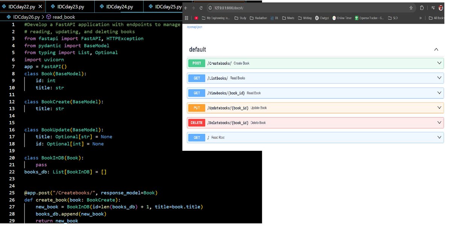Click the /Listbooks/ endpoint path
Screen dimensions: 451x246
click(x=218, y=78)
